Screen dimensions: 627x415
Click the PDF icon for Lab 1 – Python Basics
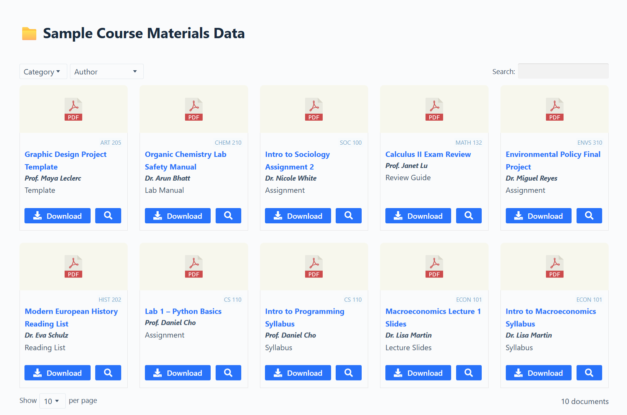pos(194,266)
